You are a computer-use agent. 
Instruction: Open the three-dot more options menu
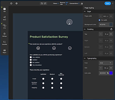113,4
